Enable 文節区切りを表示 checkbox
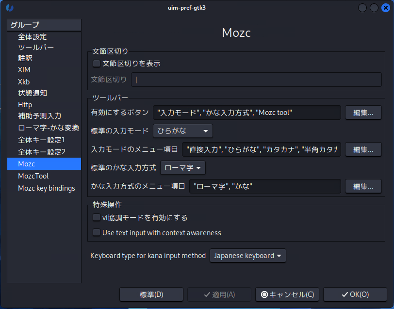This screenshot has height=309, width=394. [97, 64]
